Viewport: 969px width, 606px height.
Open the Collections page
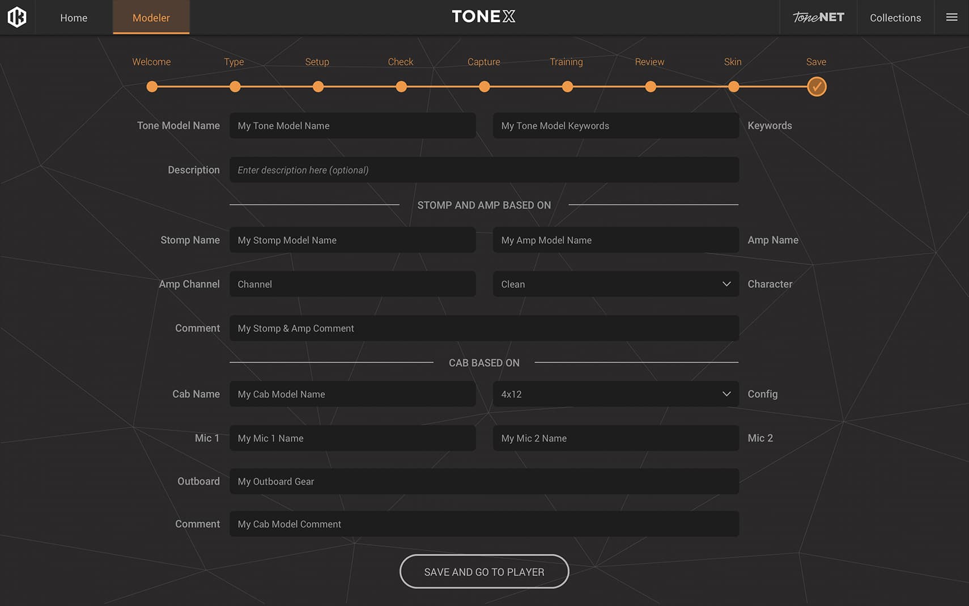[x=895, y=18]
